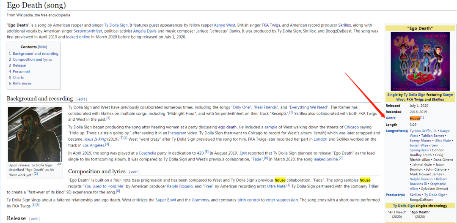
Task: Visit the Chicago link
Action: pos(352,127)
